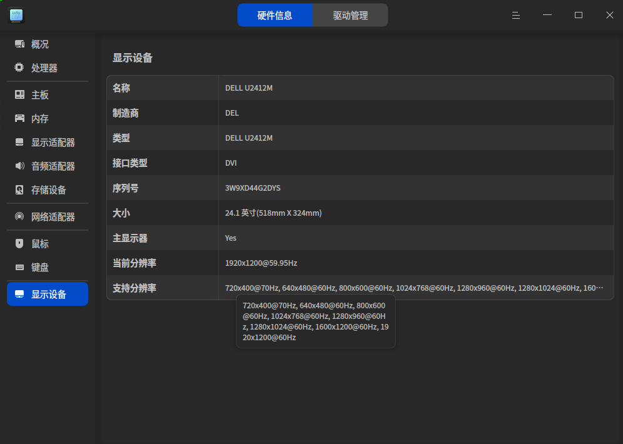The height and width of the screenshot is (444, 623).
Task: Close the device manager window
Action: pos(609,15)
